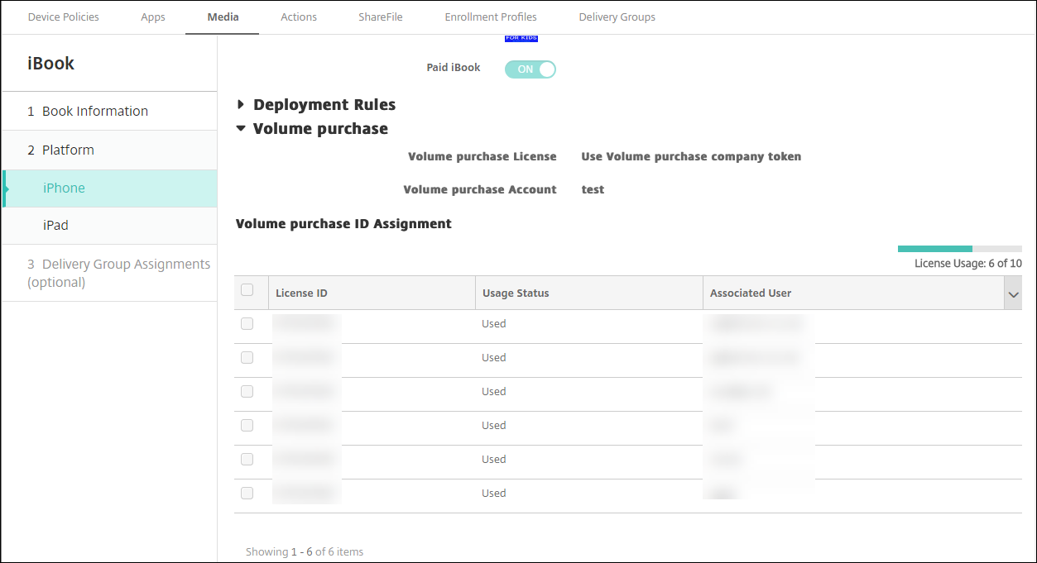Check the last license row checkbox

[x=247, y=494]
